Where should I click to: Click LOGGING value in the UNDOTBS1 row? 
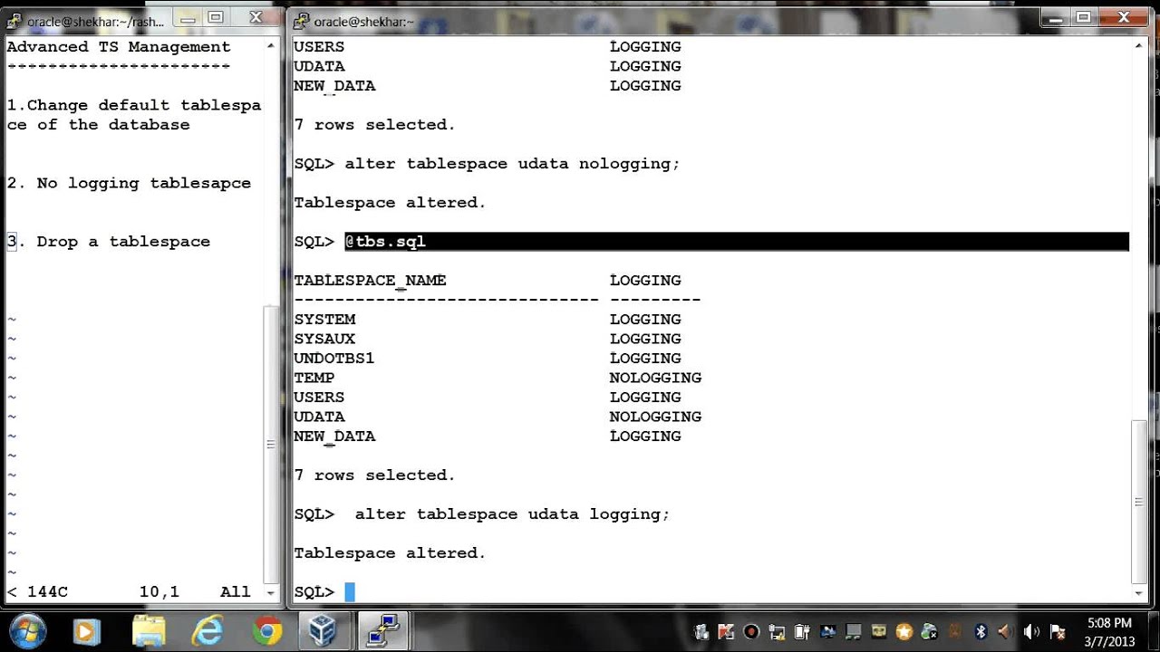click(x=645, y=359)
